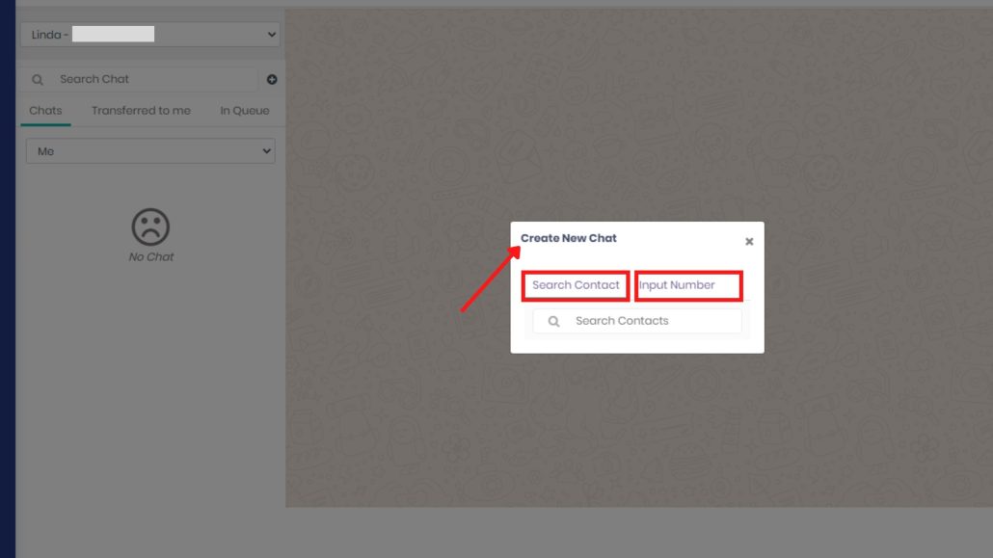Click the sad face No Chat icon

[150, 226]
